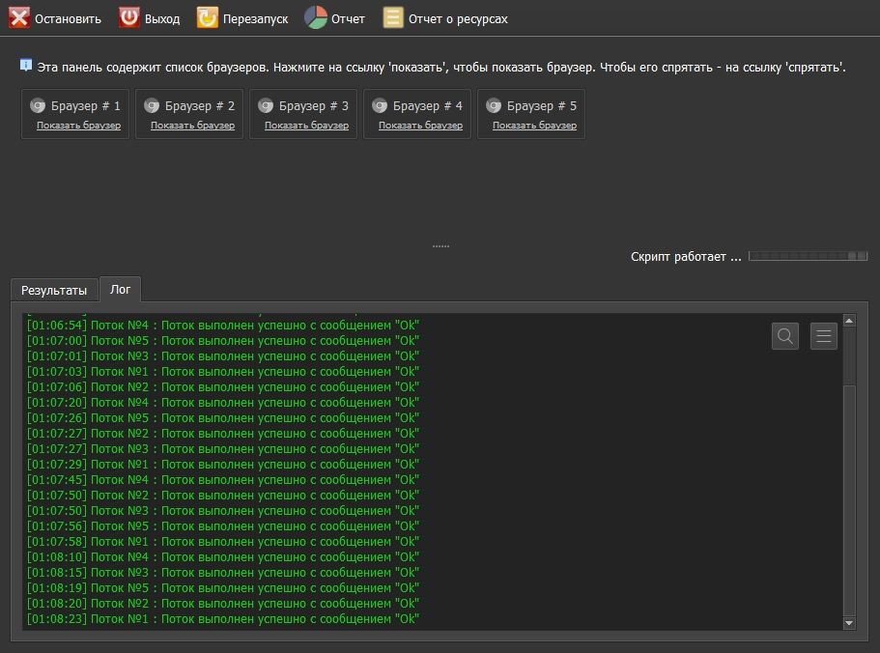Click the blue info icon above browser list

[26, 66]
